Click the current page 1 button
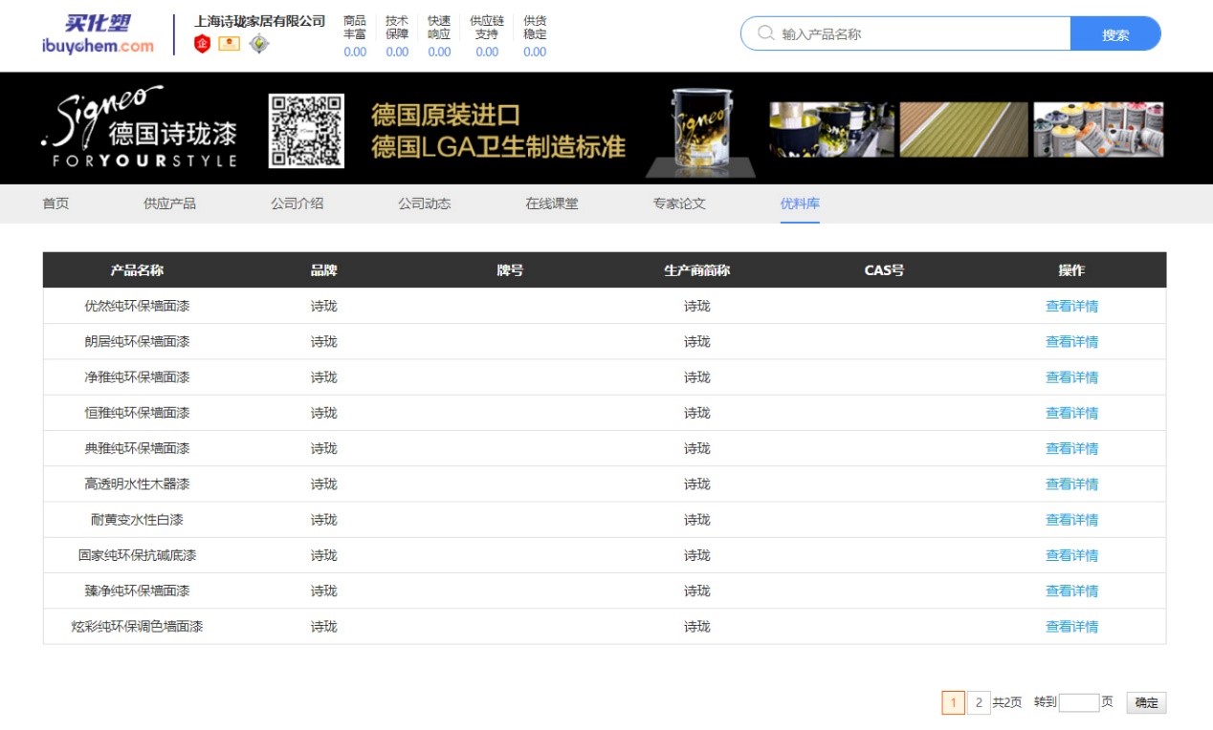This screenshot has width=1213, height=730. tap(953, 702)
